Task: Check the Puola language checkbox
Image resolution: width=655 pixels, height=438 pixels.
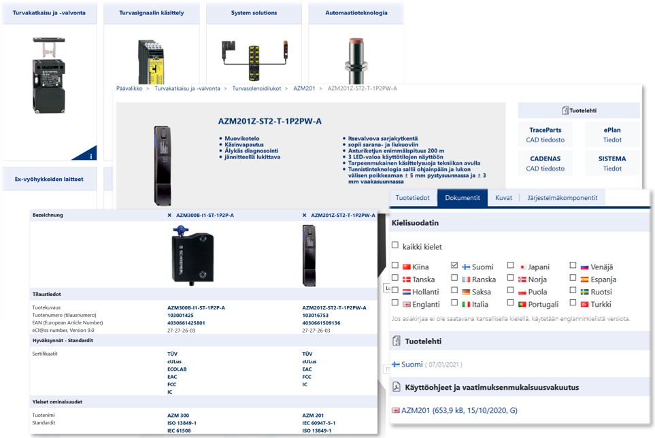Action: point(511,290)
